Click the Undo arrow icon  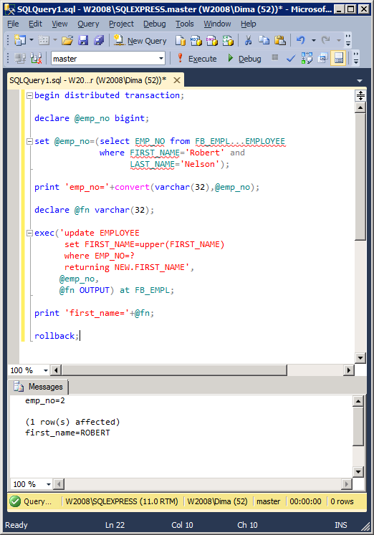(301, 41)
